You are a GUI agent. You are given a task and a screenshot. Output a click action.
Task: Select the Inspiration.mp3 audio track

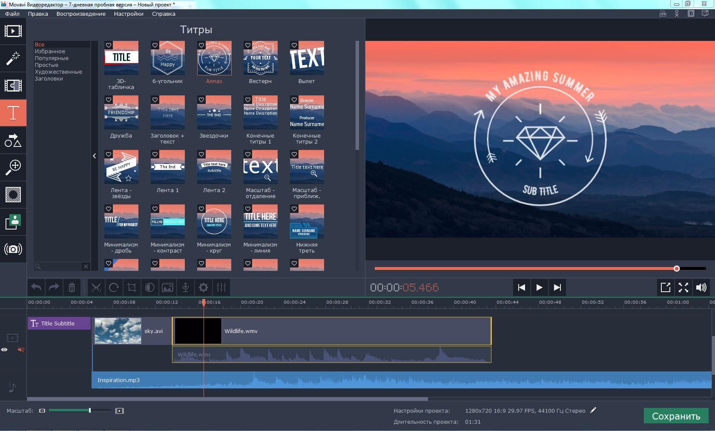pyautogui.click(x=402, y=380)
